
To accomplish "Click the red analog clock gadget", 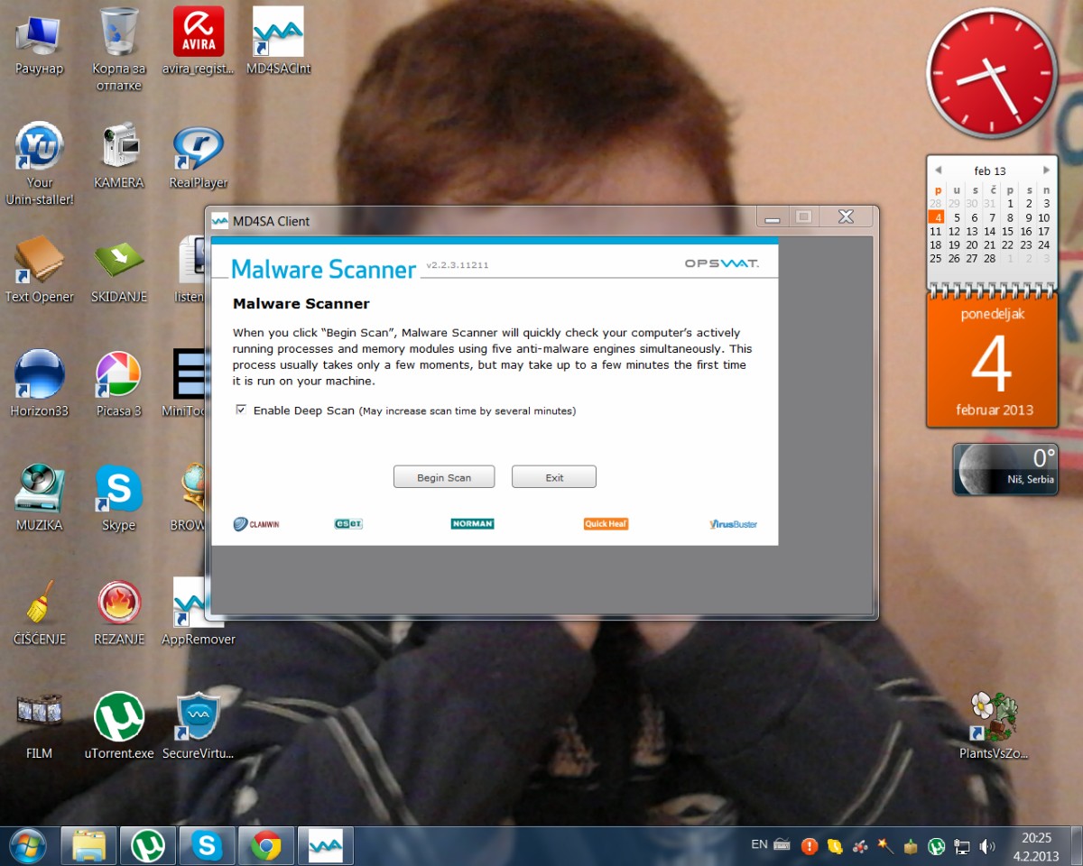I will click(991, 73).
